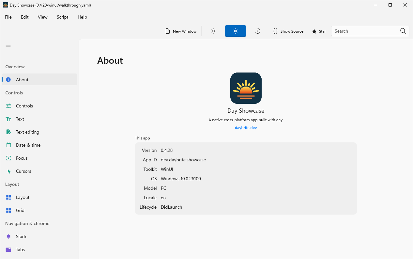This screenshot has height=259, width=413.
Task: Click the Text editing pencil icon
Action: click(x=8, y=132)
